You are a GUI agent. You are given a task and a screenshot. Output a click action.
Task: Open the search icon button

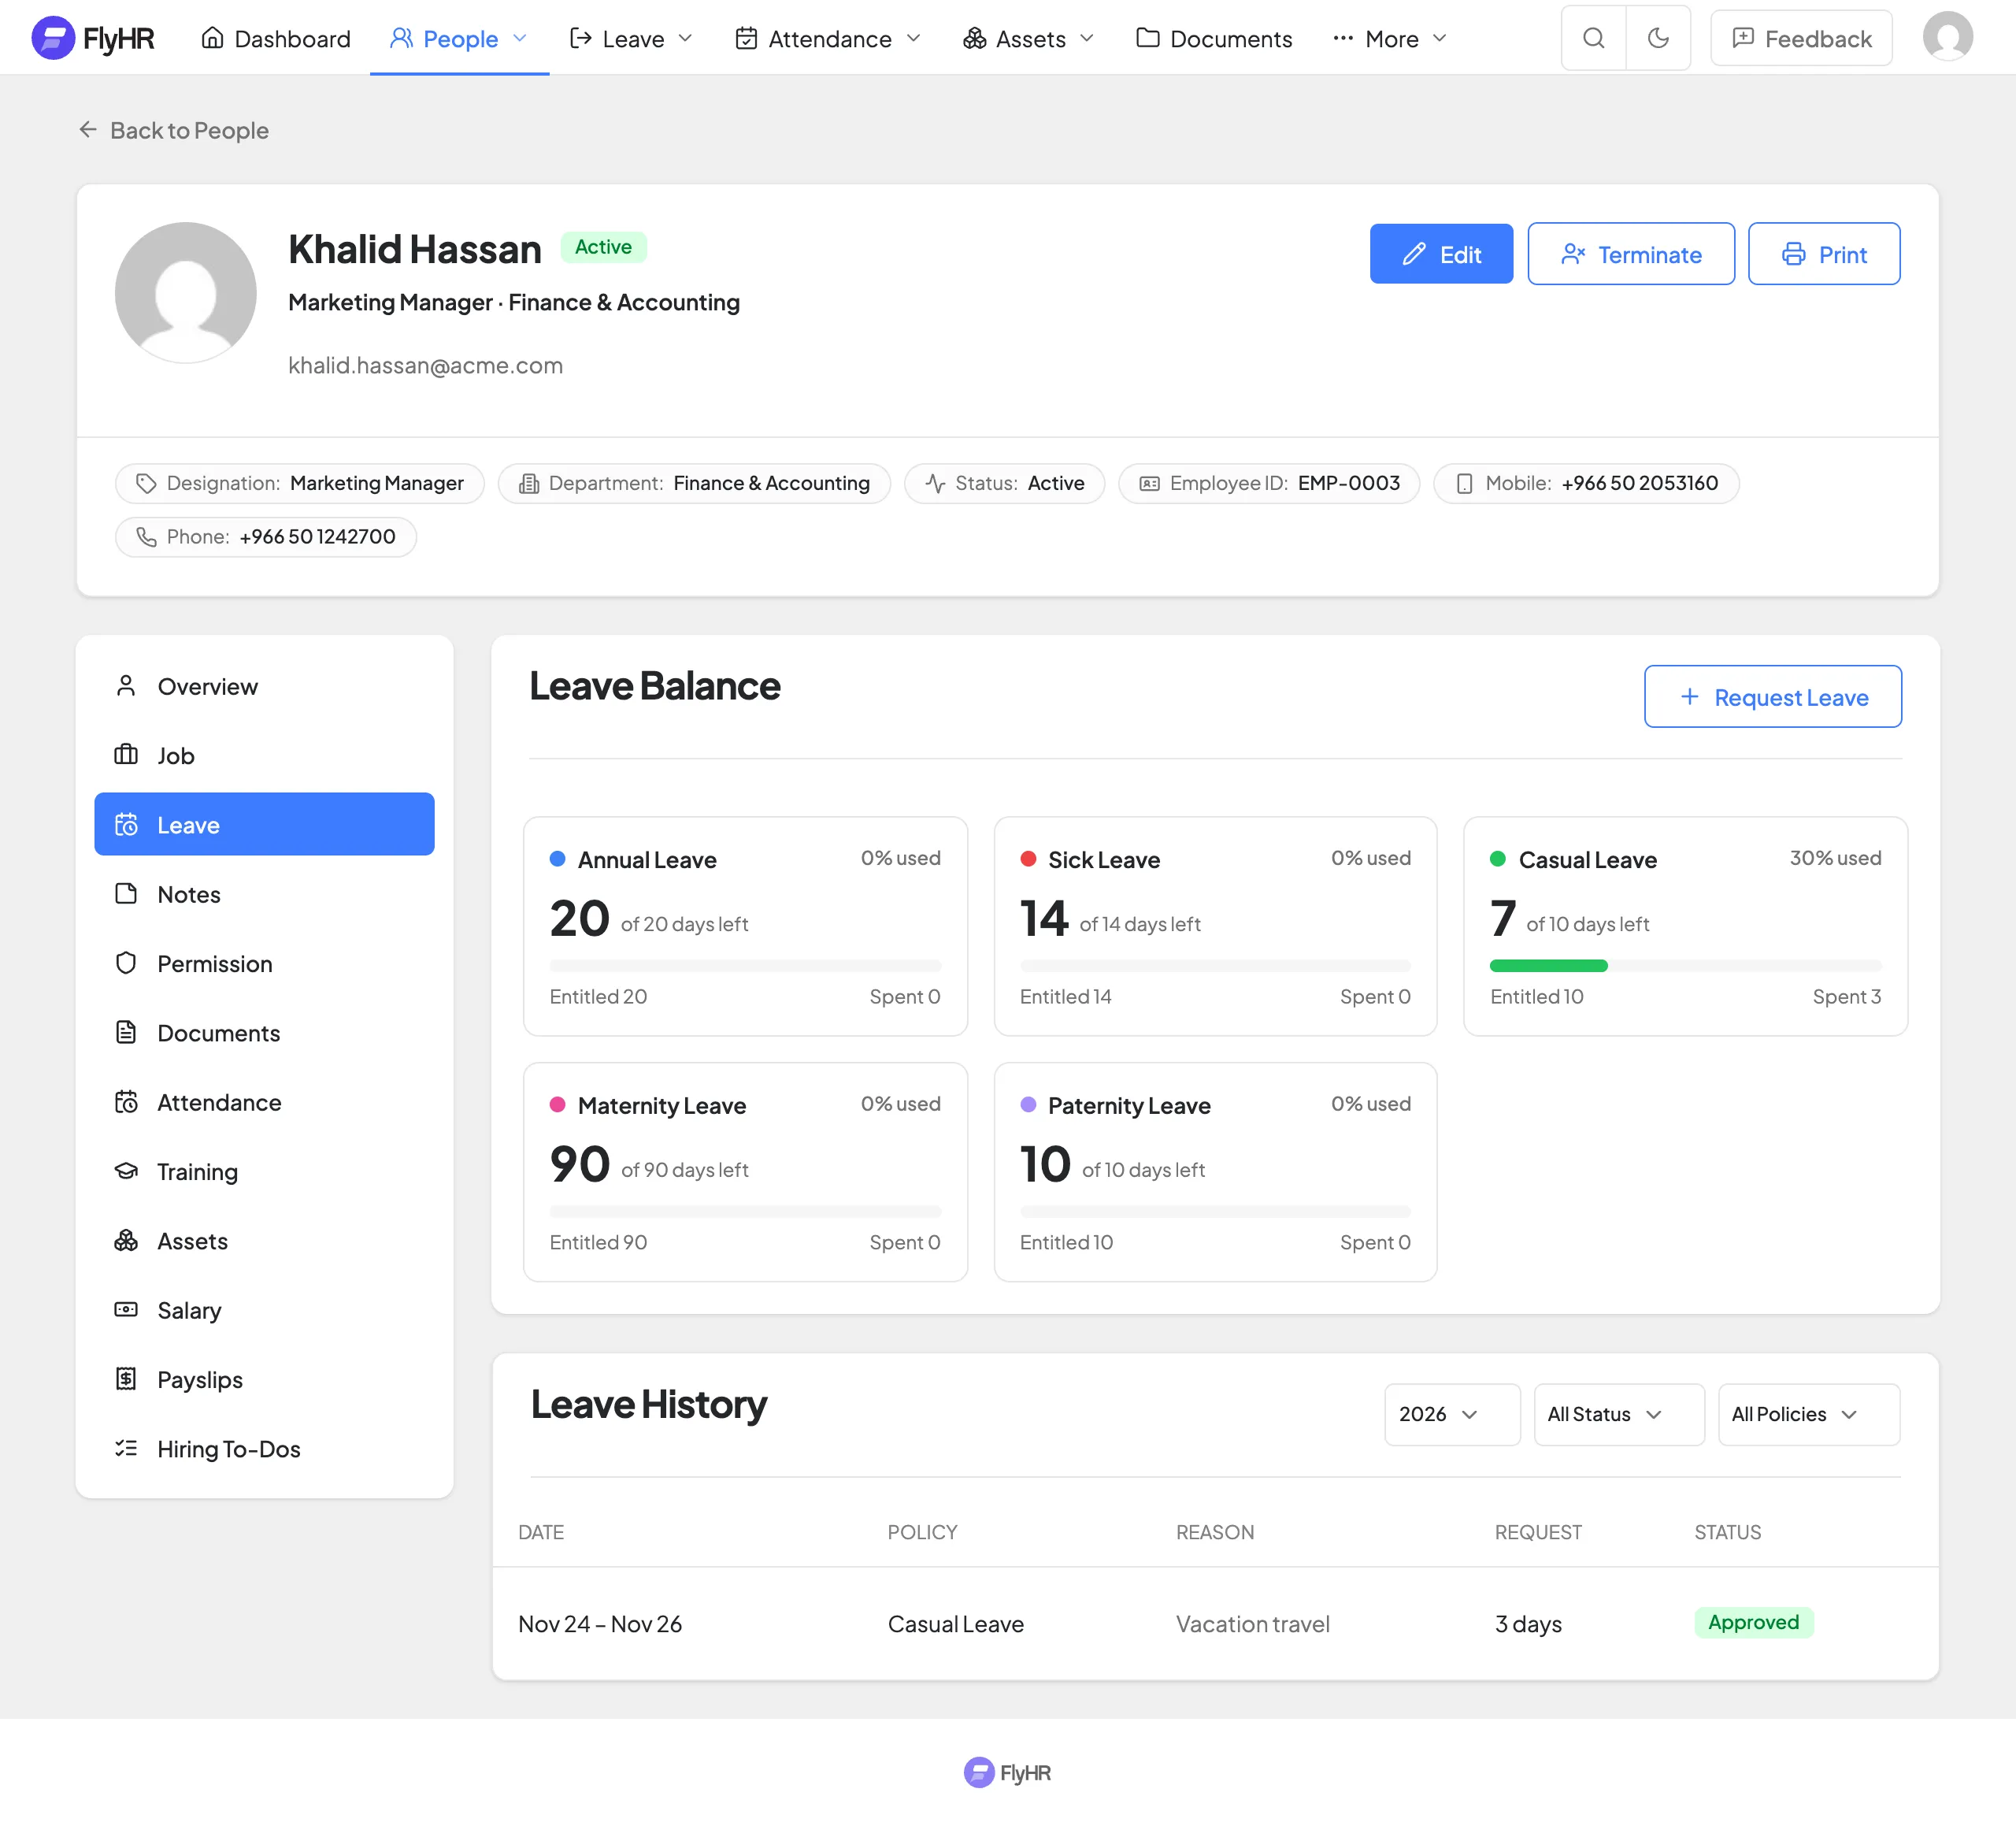(1594, 38)
